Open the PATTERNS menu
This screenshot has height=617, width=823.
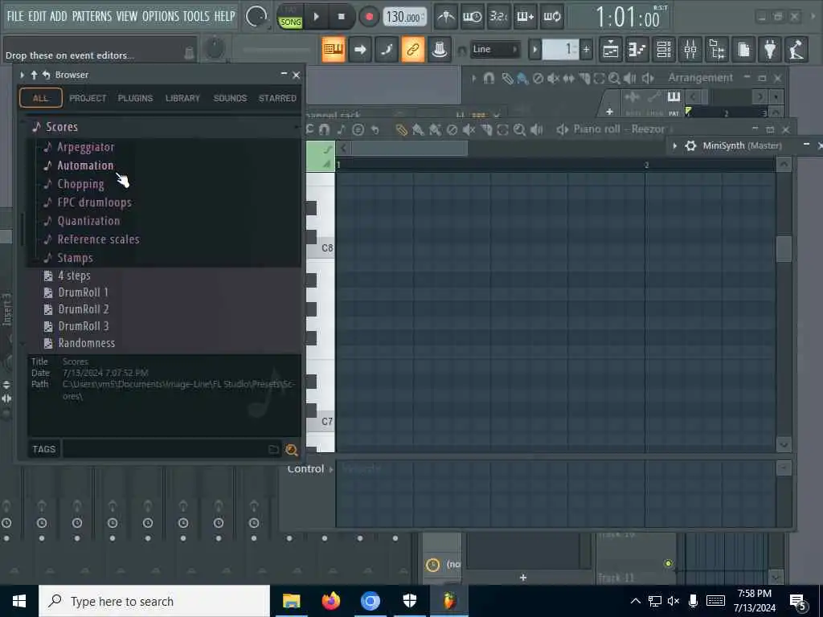pyautogui.click(x=92, y=16)
